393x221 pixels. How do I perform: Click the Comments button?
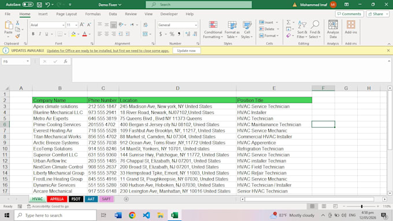(350, 14)
